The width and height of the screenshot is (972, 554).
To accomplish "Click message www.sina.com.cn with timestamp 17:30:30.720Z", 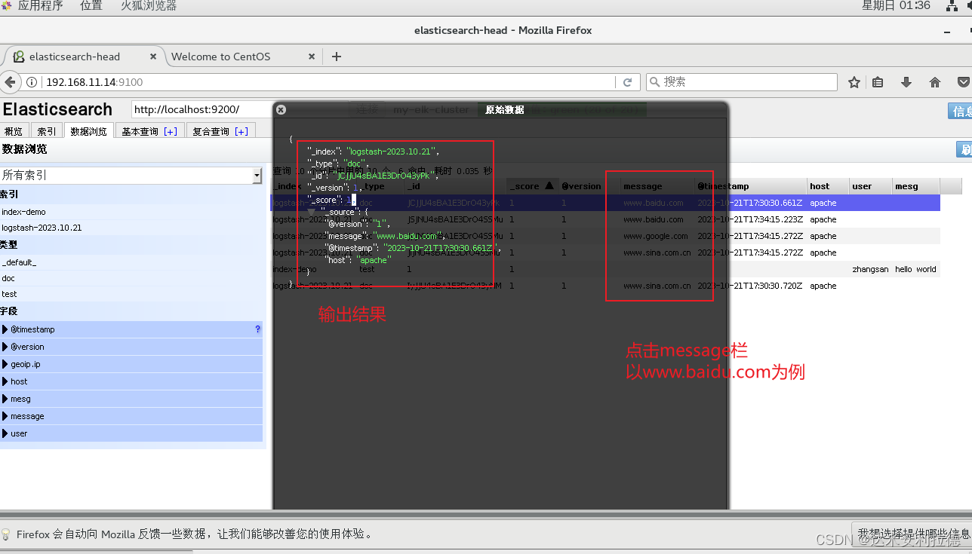I will coord(657,286).
